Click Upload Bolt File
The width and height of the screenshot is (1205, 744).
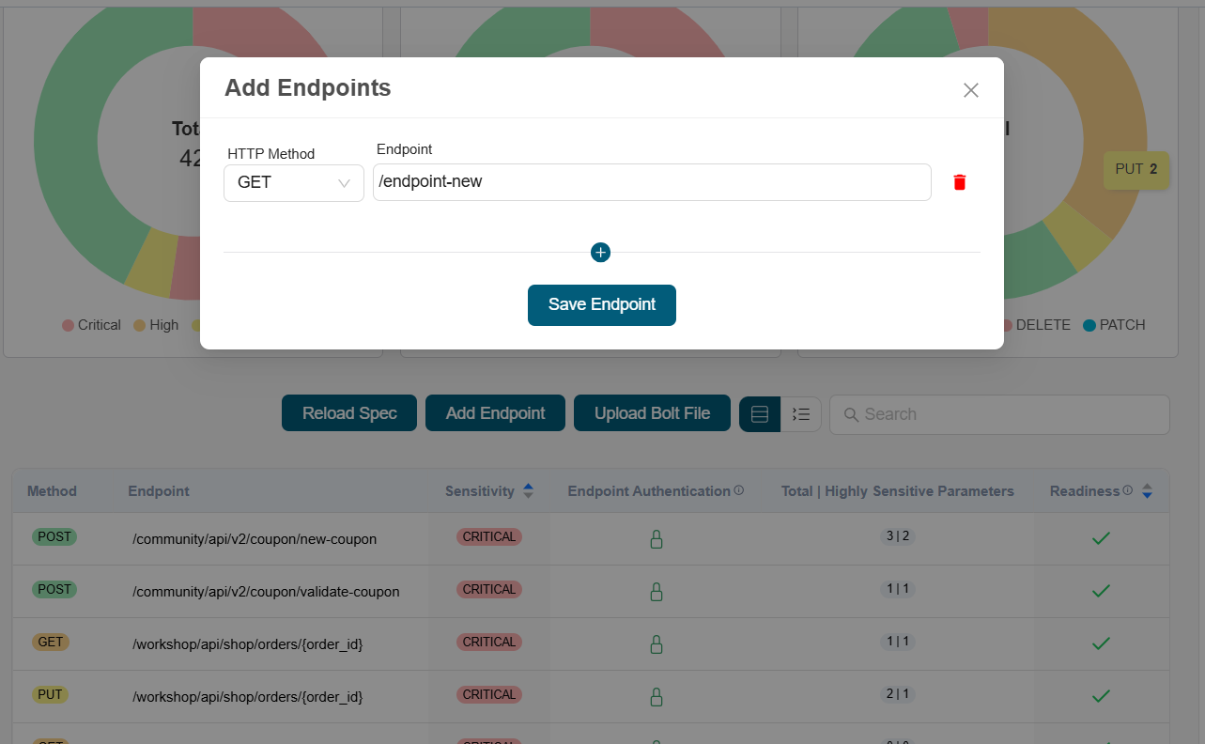(651, 412)
